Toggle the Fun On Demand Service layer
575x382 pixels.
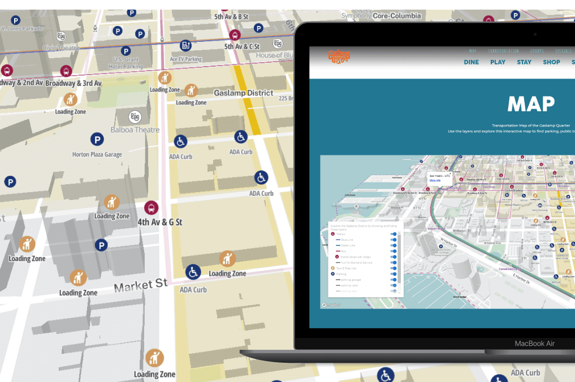pos(394,263)
